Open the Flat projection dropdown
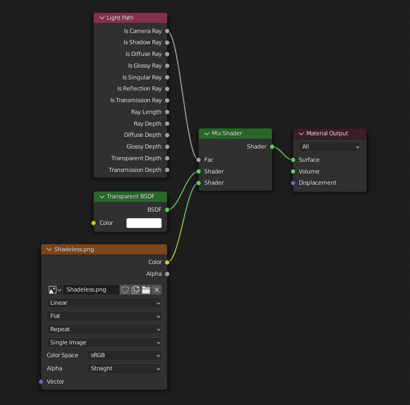Screen dimensions: 410x405 click(x=104, y=316)
